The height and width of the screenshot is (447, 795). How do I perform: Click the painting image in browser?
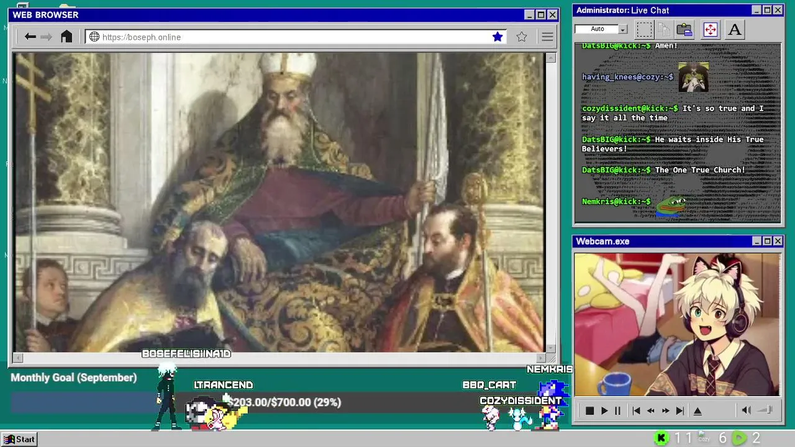(278, 202)
